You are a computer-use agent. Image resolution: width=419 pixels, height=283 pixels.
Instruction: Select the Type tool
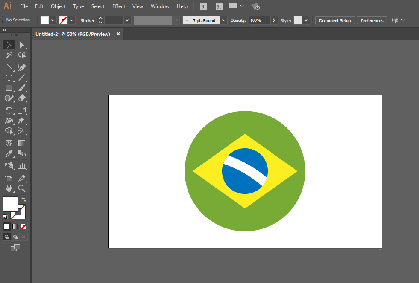(x=9, y=78)
